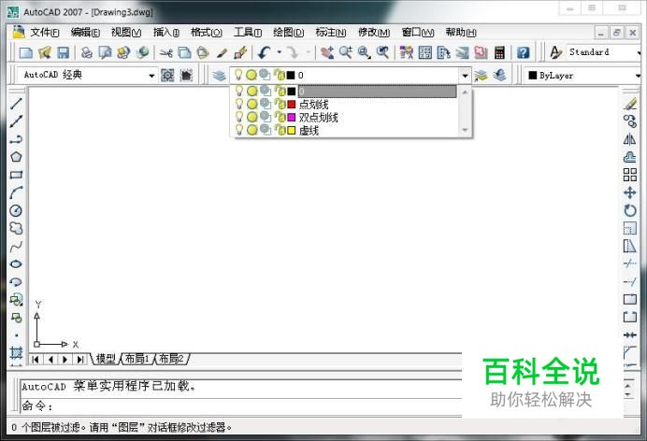Image resolution: width=647 pixels, height=441 pixels.
Task: Select the Copy Object tool
Action: pyautogui.click(x=630, y=121)
